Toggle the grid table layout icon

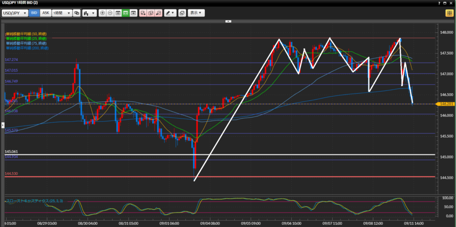(x=118, y=13)
